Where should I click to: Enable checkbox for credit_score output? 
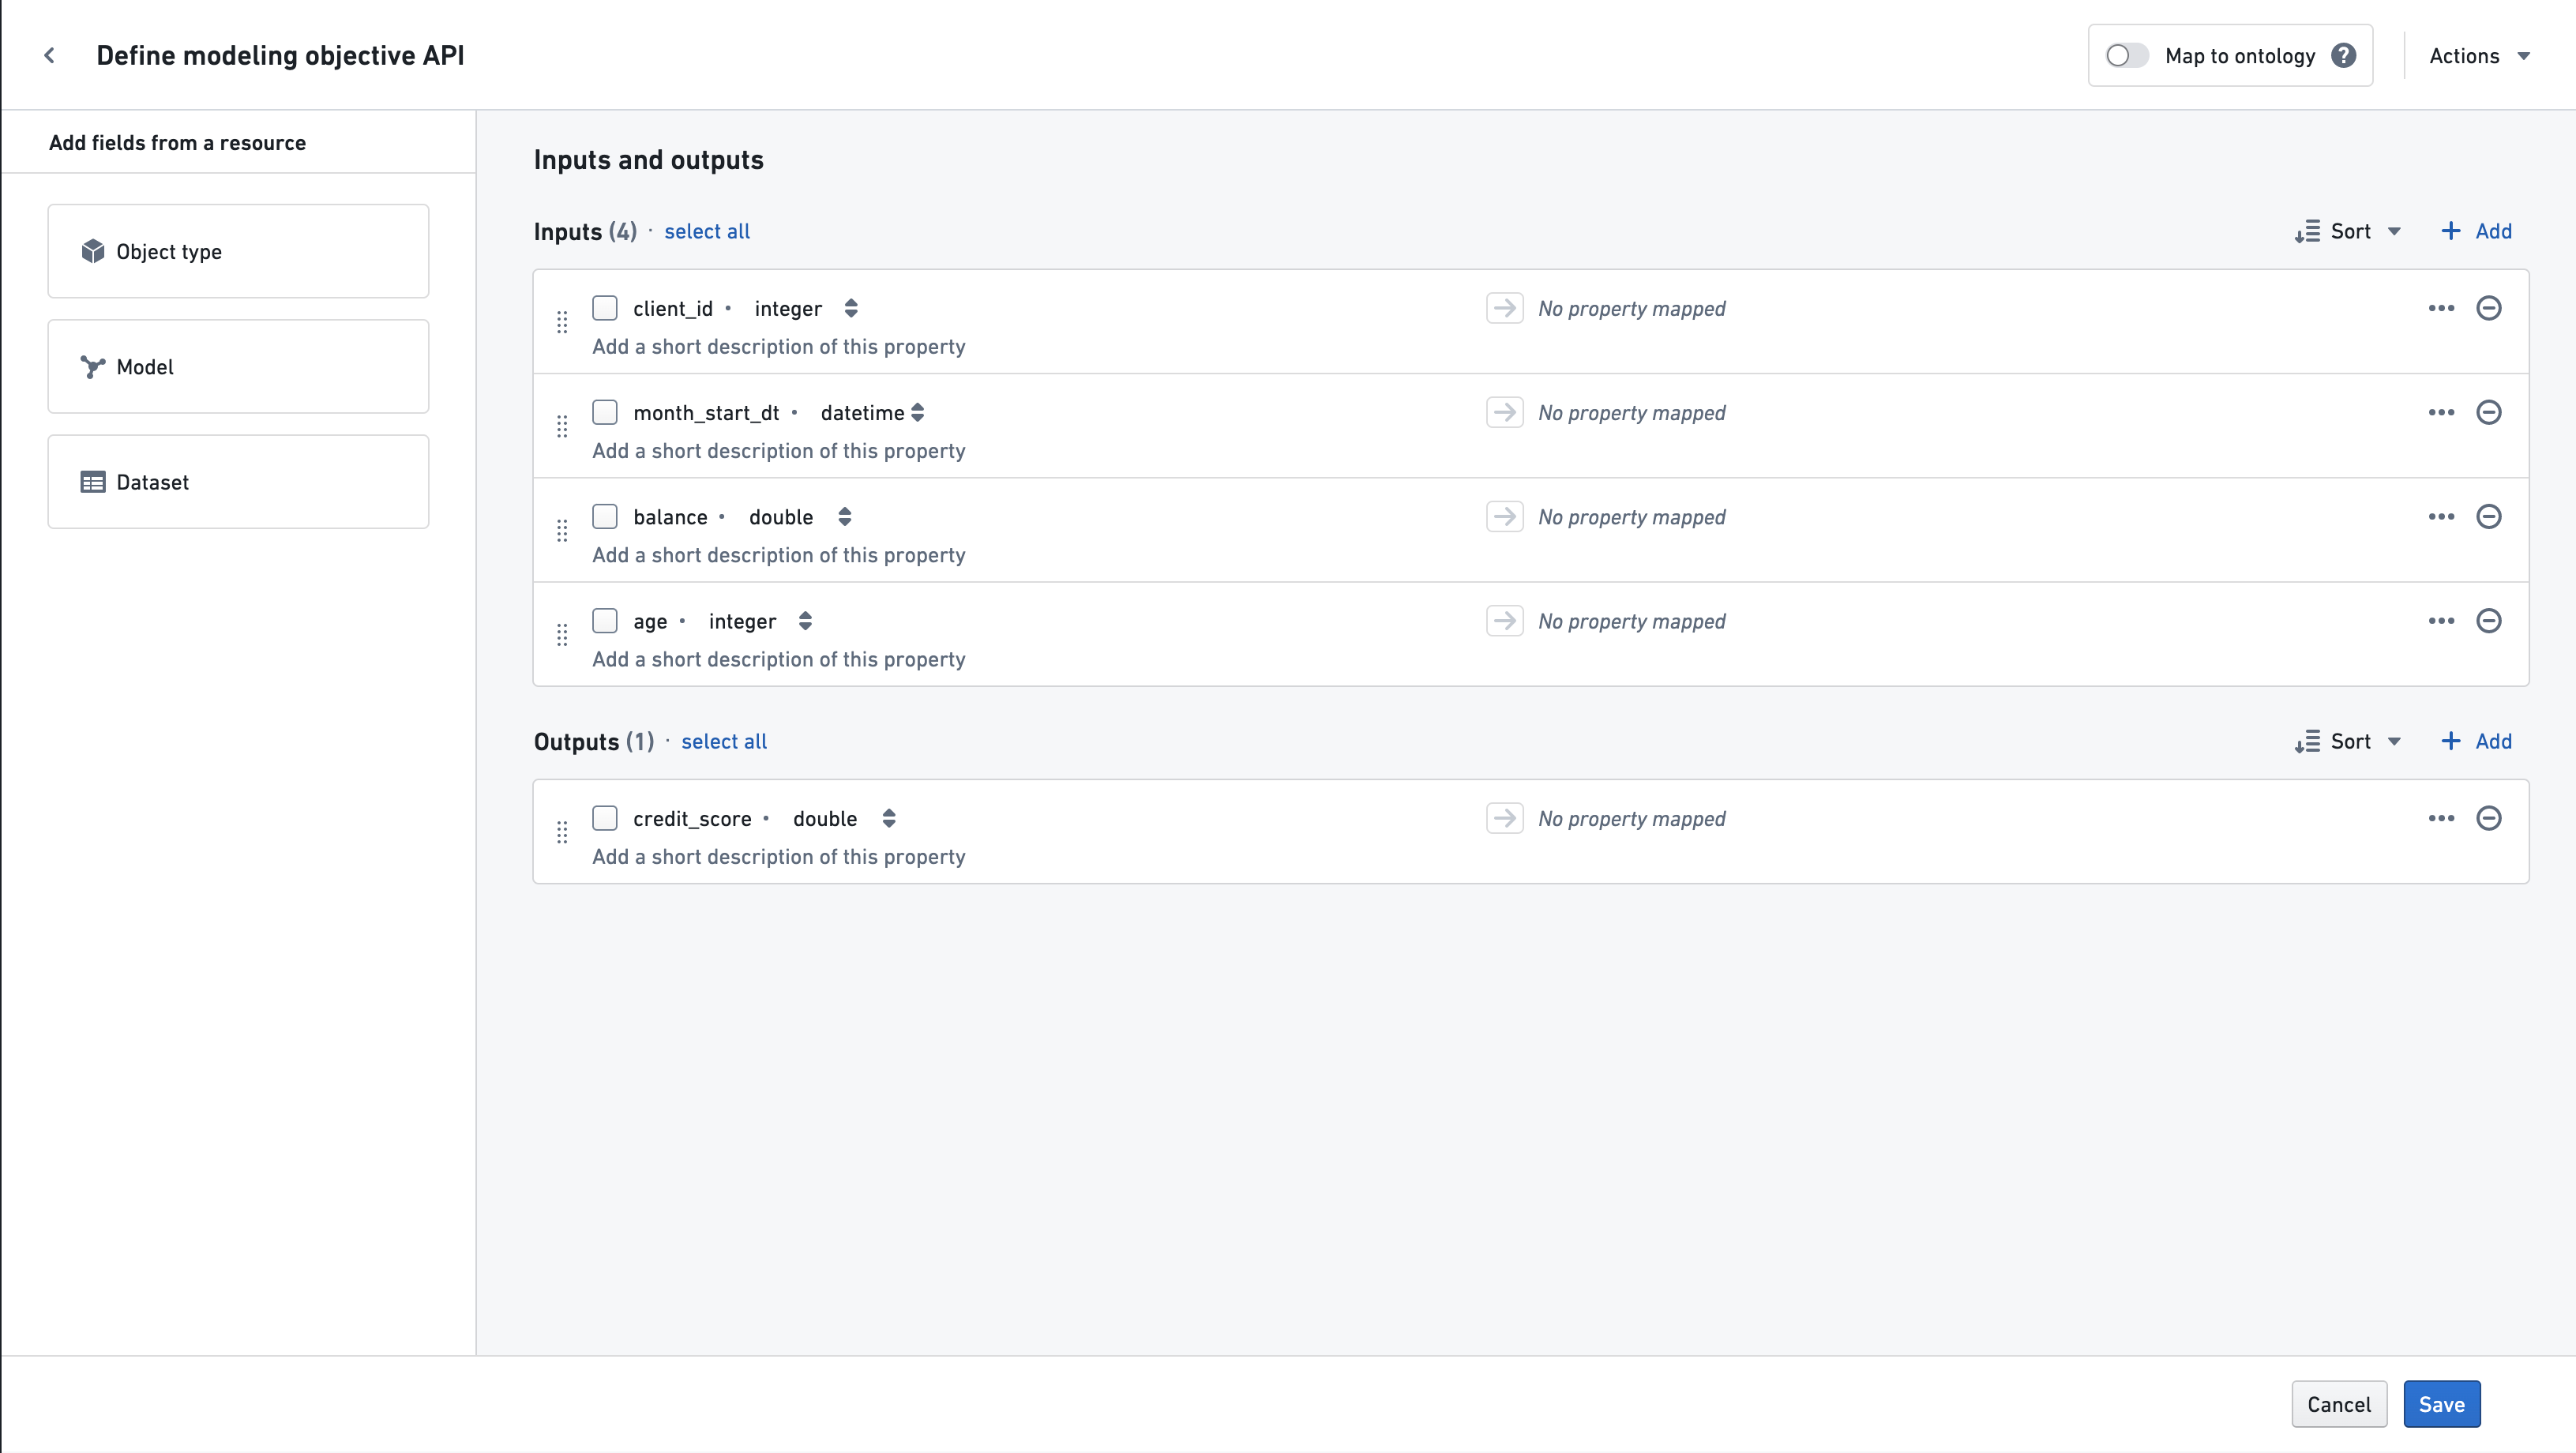(x=605, y=817)
